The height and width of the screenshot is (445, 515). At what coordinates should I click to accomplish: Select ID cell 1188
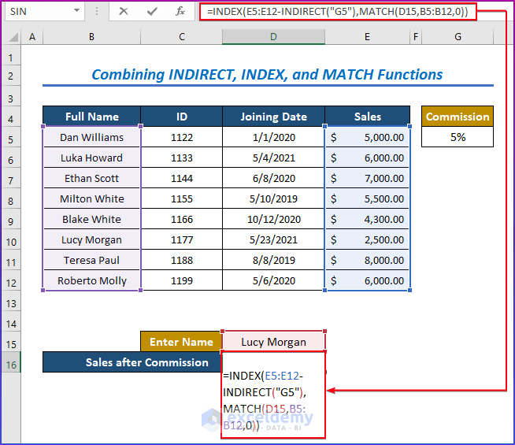pyautogui.click(x=182, y=260)
